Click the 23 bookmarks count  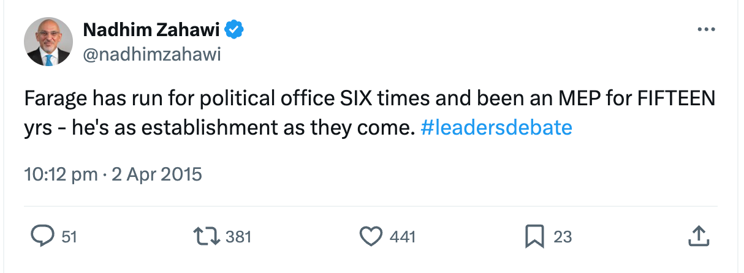click(563, 237)
